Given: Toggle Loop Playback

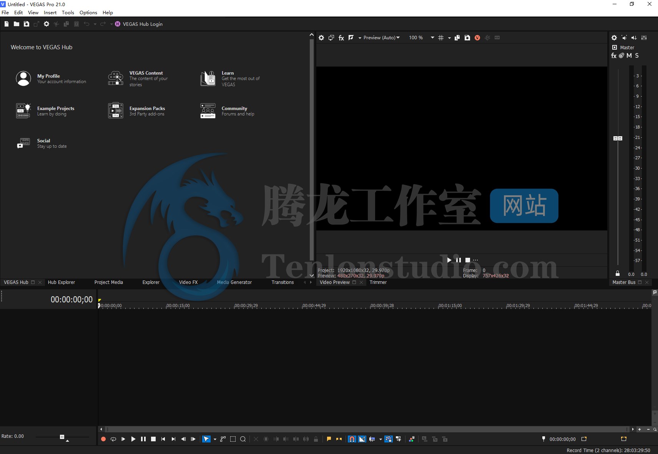Looking at the screenshot, I should coord(113,439).
